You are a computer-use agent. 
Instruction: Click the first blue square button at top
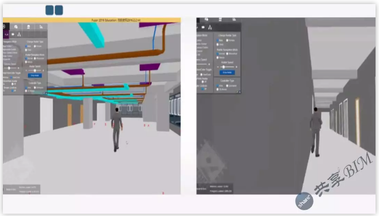click(x=49, y=10)
